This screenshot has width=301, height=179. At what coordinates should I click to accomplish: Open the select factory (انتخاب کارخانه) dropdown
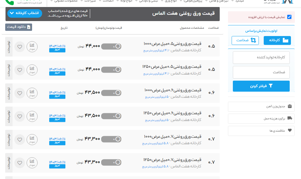point(24,13)
